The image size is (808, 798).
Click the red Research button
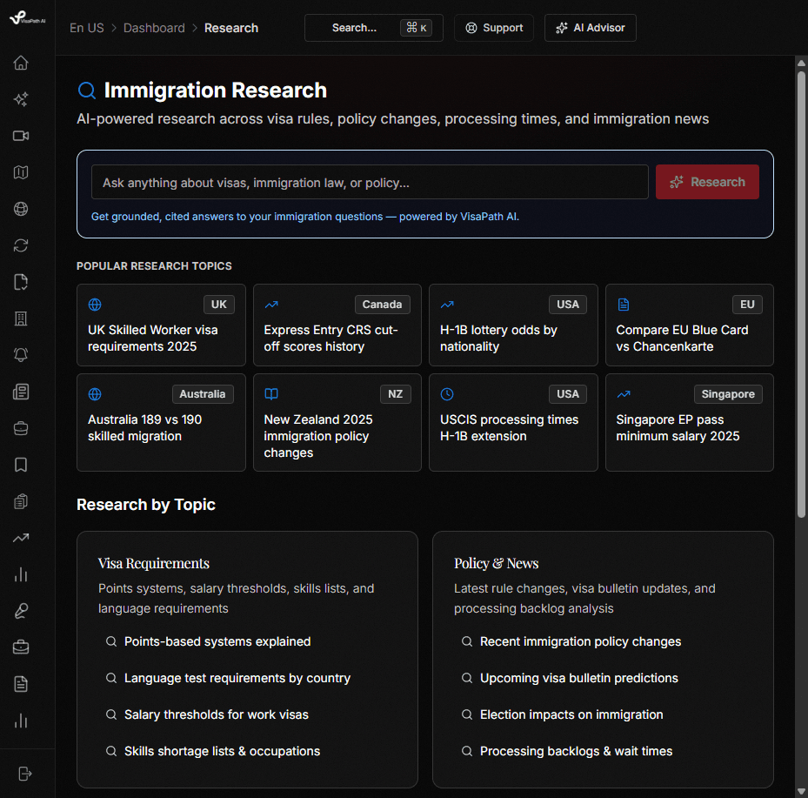(x=707, y=182)
